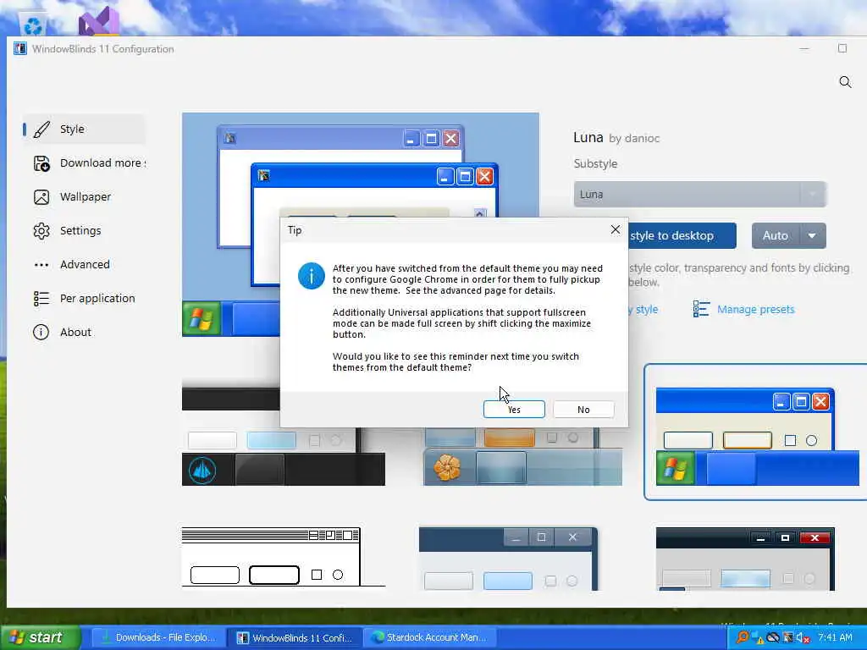
Task: Click the WindowBlinds tray icon
Action: pyautogui.click(x=788, y=638)
